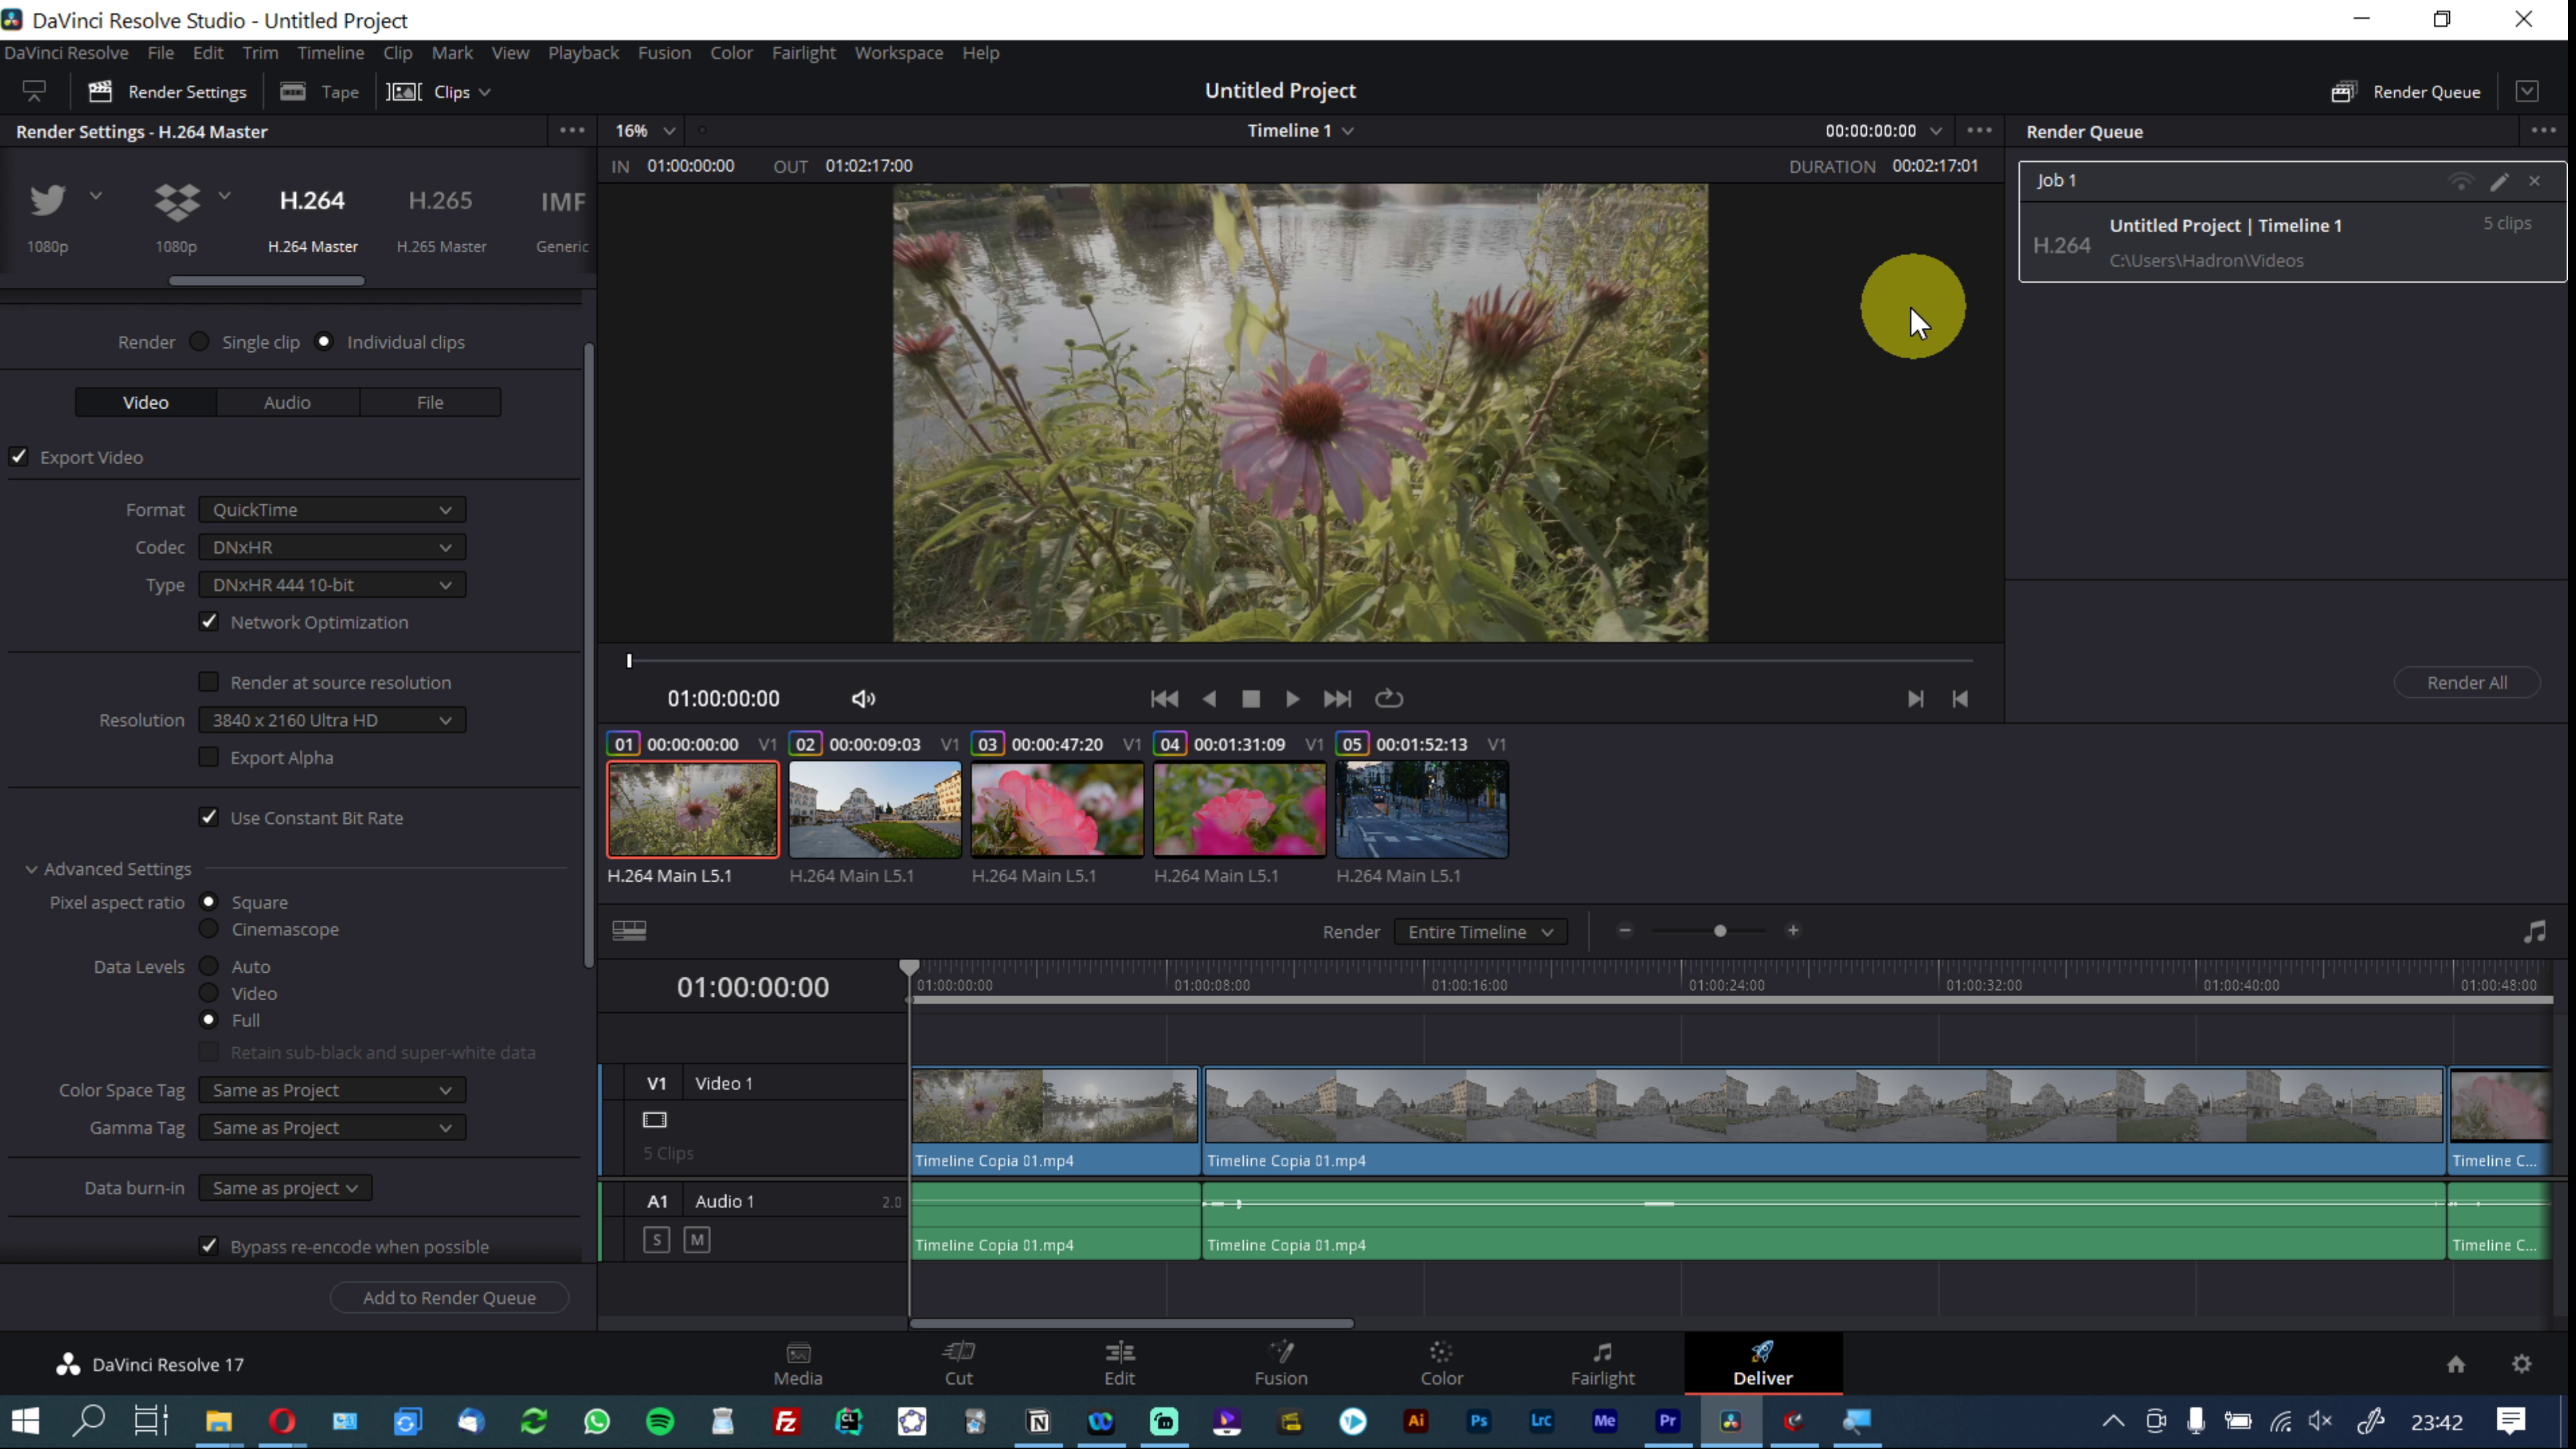Toggle Bypass re-encode when possible
2576x1449 pixels.
click(x=208, y=1246)
